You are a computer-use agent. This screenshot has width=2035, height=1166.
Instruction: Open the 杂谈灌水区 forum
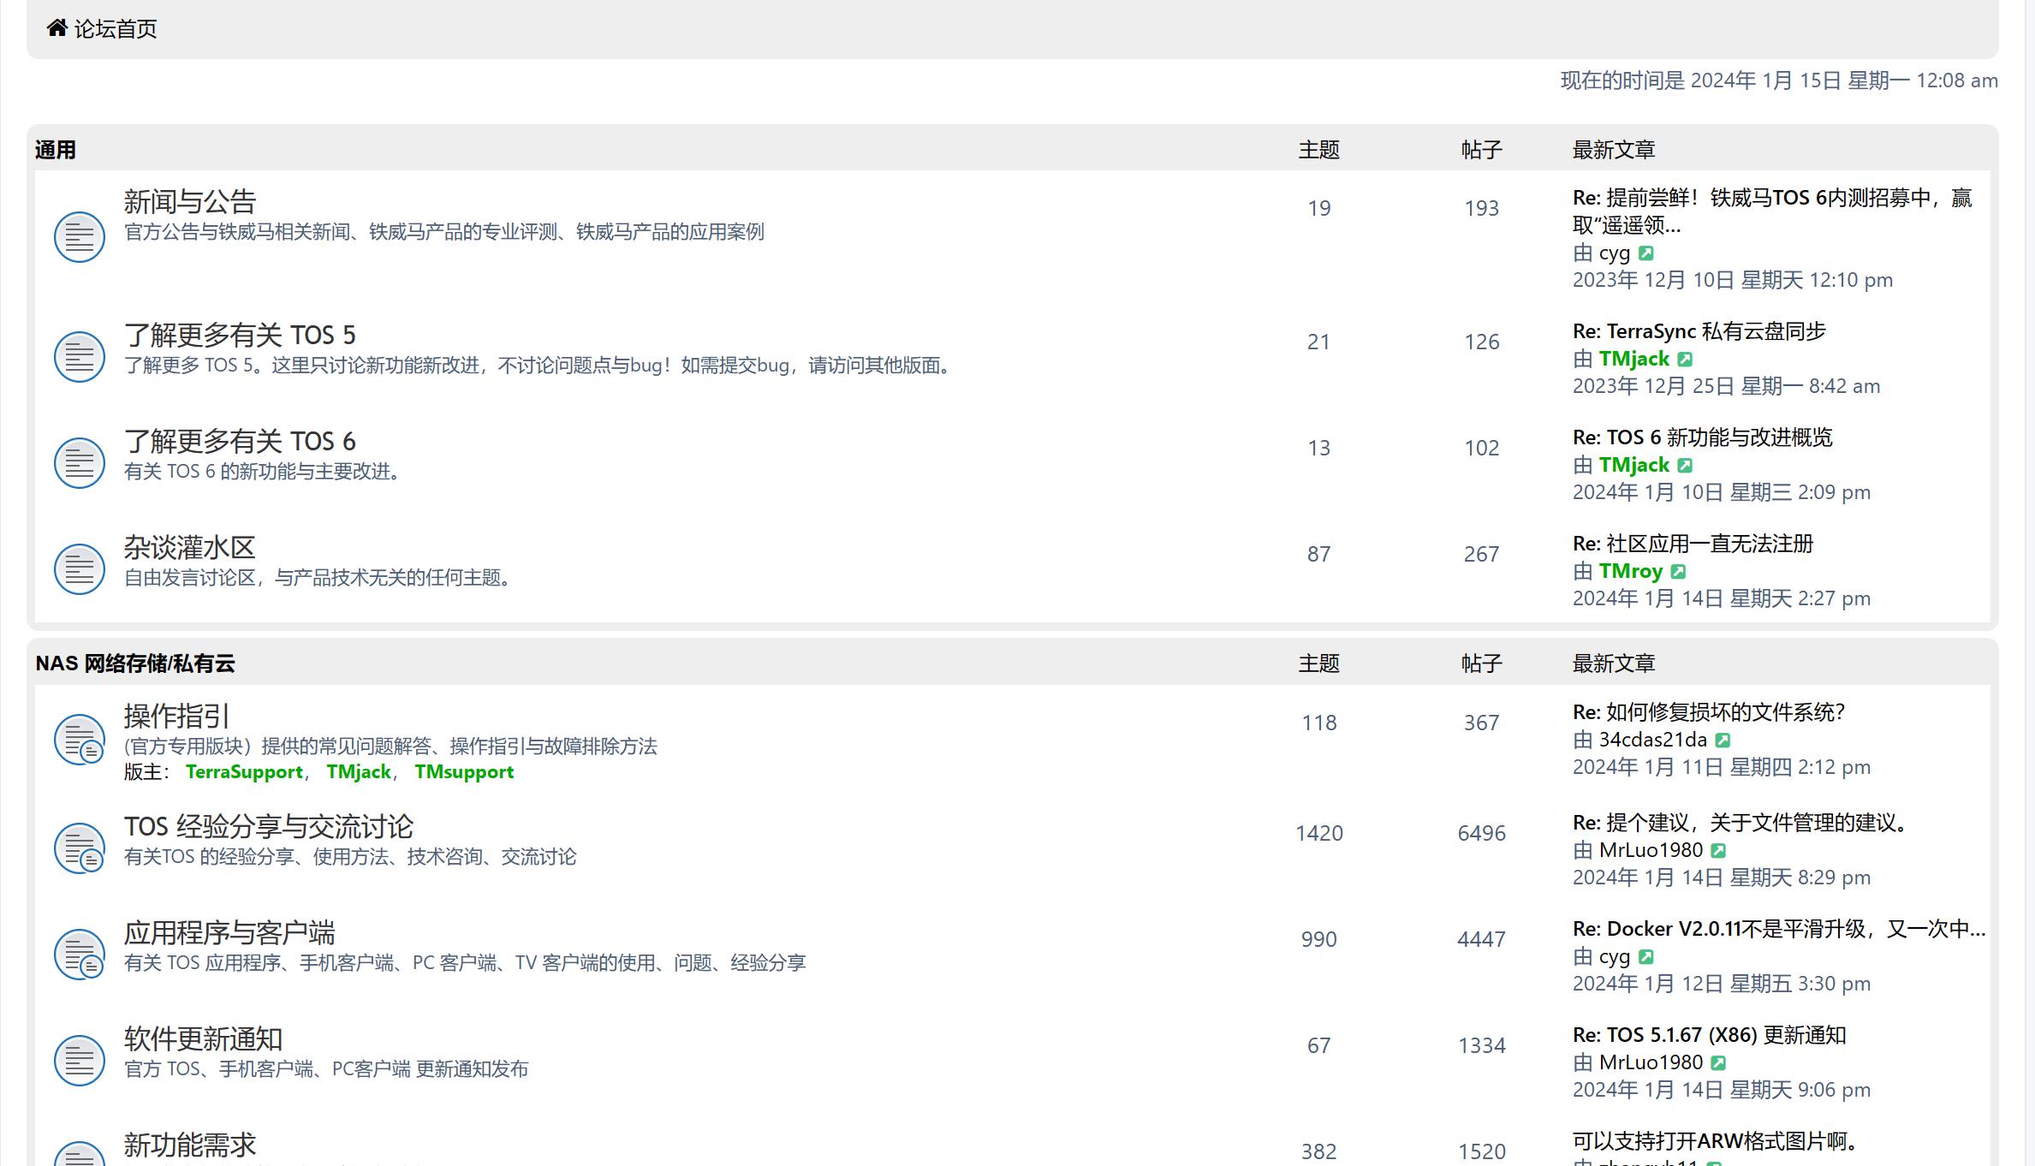190,547
